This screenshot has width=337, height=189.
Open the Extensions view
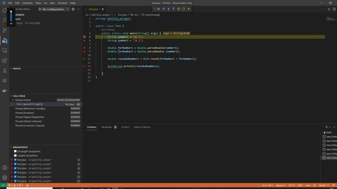pyautogui.click(x=4, y=60)
